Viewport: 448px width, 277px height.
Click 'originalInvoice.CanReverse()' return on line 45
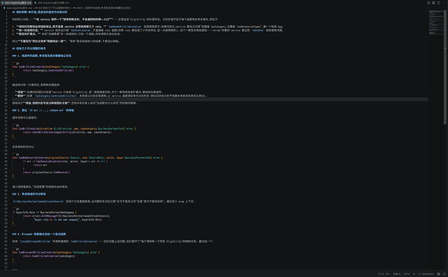click(x=51, y=172)
